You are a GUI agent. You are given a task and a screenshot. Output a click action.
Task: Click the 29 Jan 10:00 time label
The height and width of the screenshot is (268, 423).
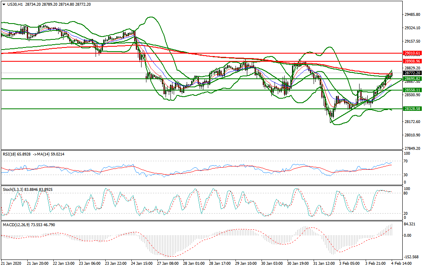pos(246,264)
